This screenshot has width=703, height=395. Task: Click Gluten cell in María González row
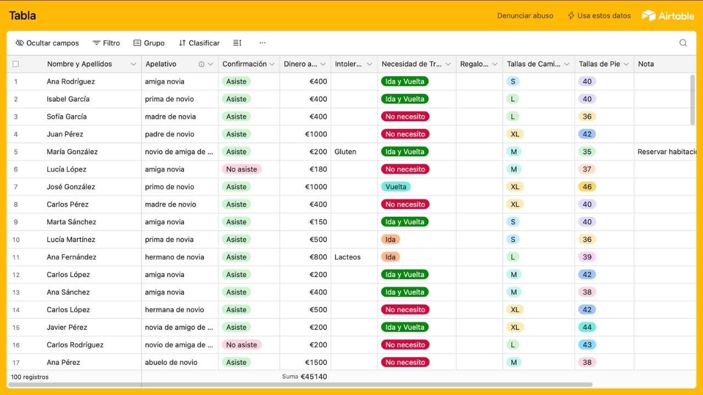pos(355,151)
